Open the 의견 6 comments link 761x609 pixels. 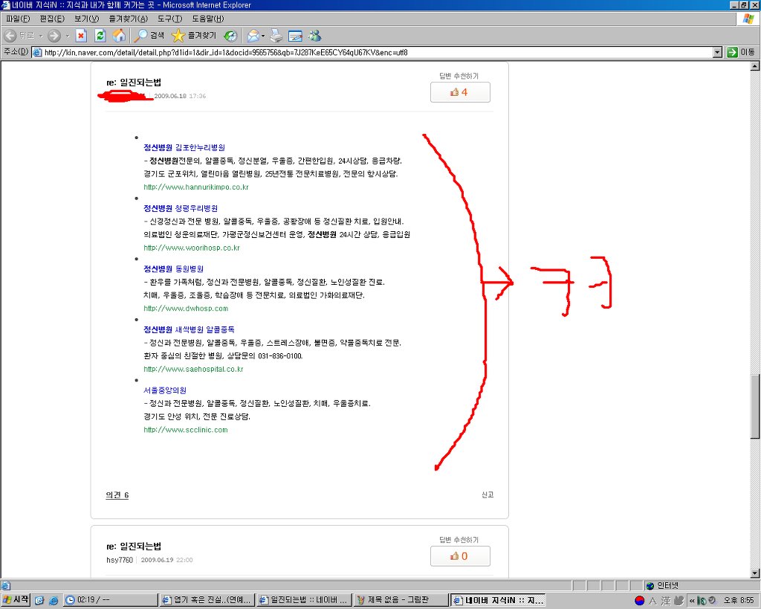point(117,495)
